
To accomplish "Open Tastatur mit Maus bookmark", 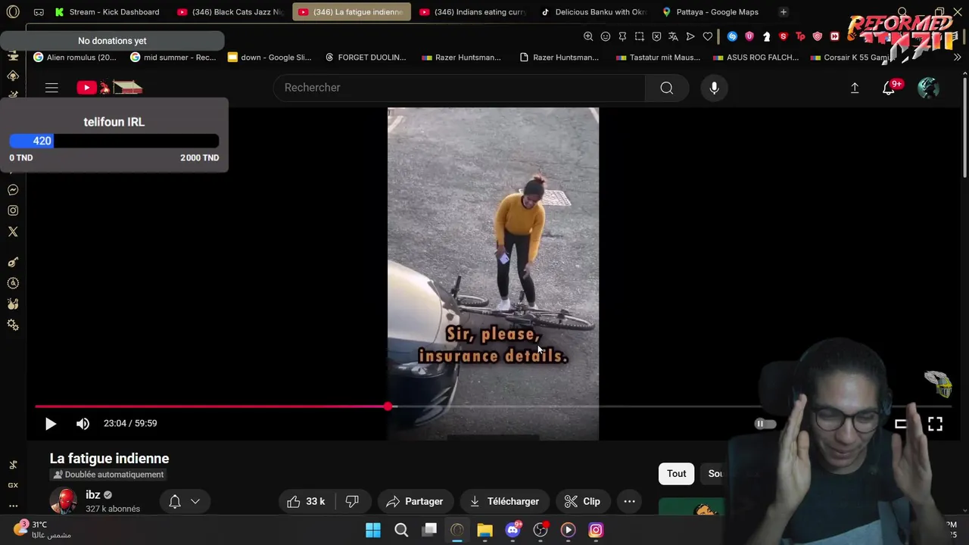I will [658, 58].
